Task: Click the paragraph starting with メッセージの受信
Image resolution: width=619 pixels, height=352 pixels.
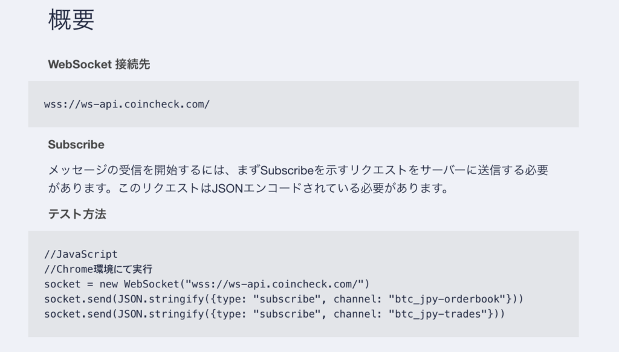Action: pos(298,179)
